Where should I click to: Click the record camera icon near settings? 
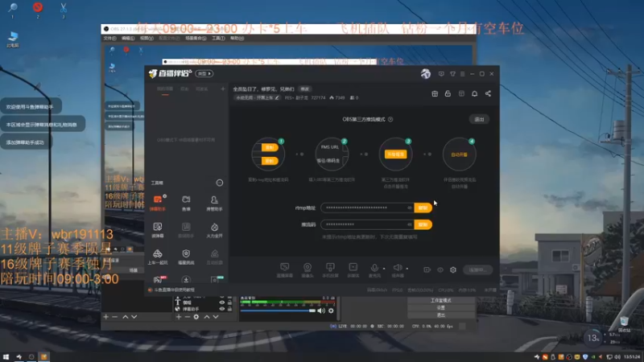pos(427,269)
